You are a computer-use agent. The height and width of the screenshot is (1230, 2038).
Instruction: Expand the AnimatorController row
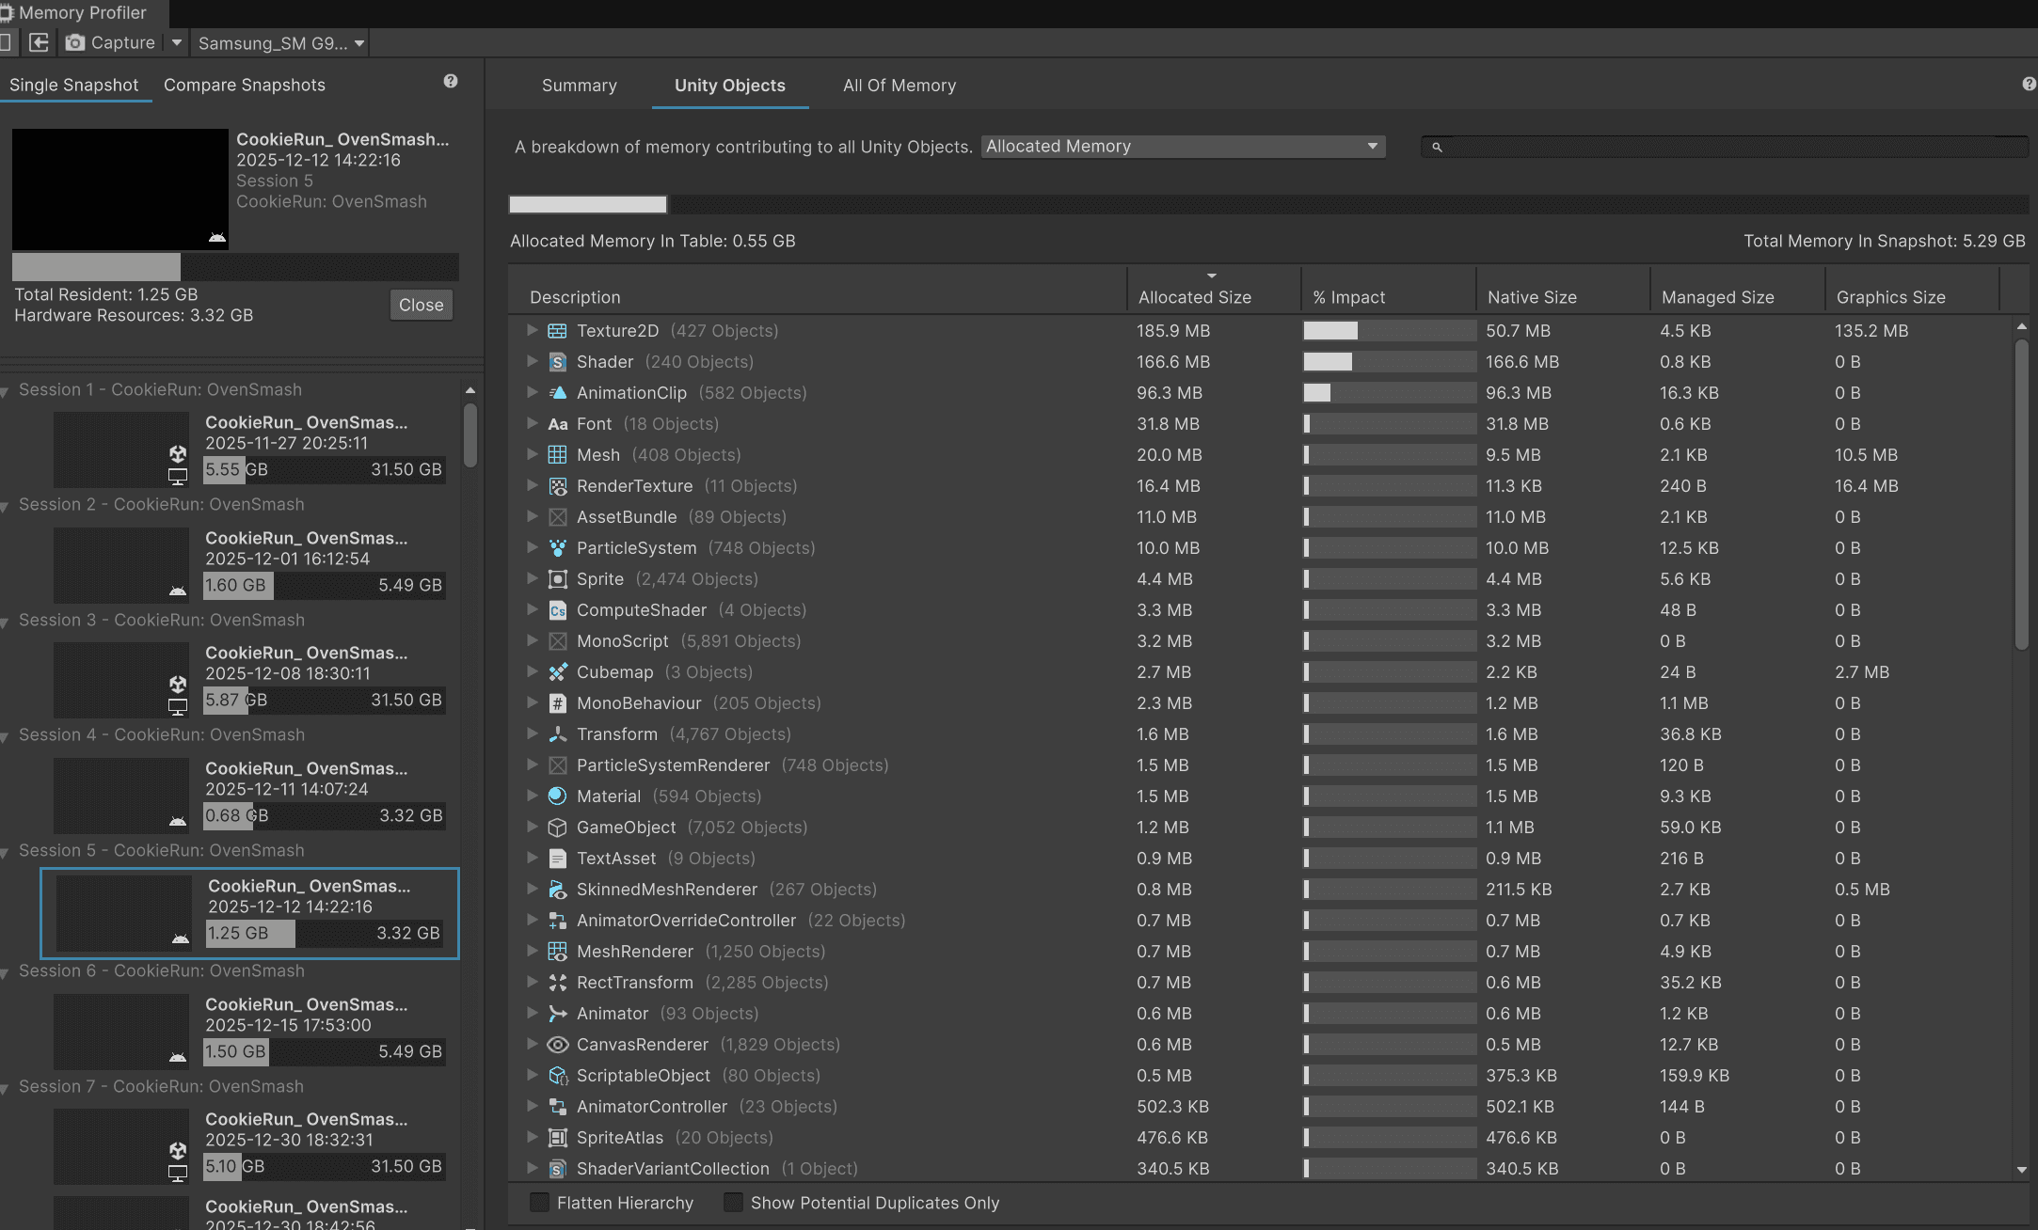point(532,1106)
